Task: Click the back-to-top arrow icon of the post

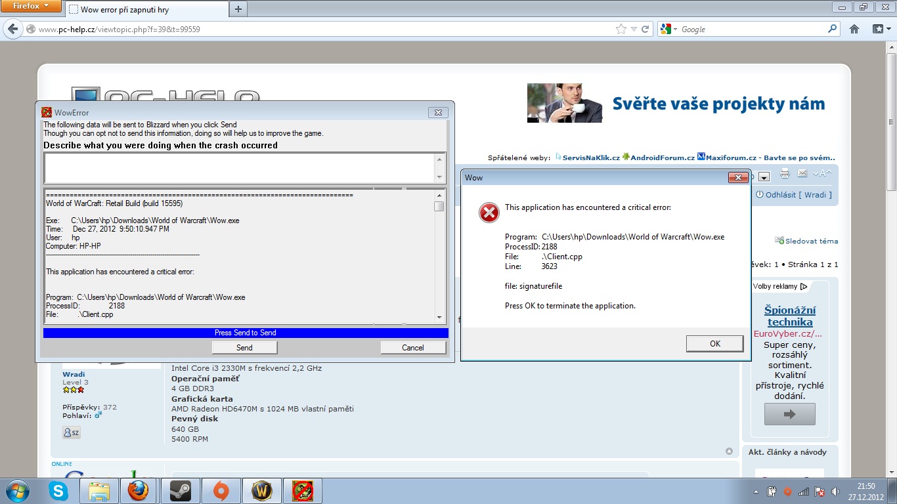Action: point(729,451)
